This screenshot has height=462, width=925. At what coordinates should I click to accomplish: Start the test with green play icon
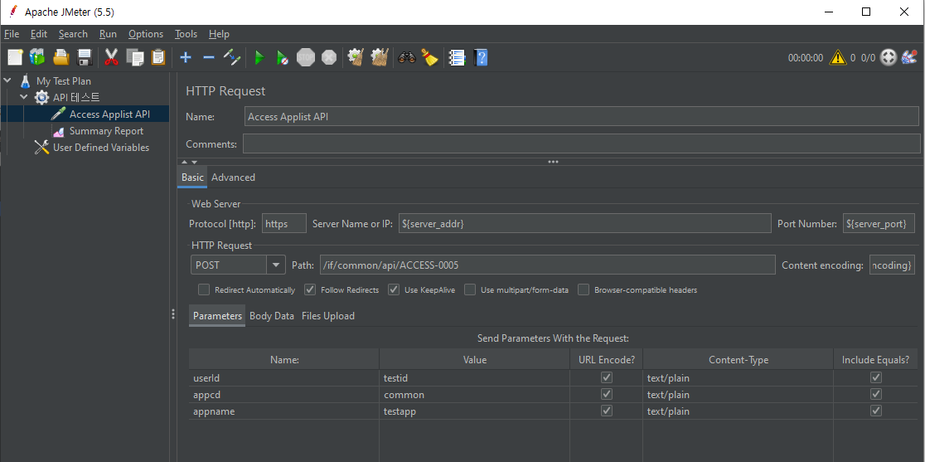[259, 58]
